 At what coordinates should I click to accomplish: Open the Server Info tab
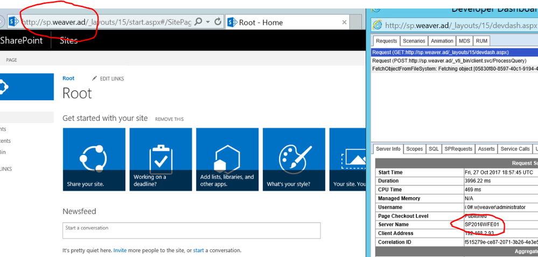pyautogui.click(x=388, y=149)
